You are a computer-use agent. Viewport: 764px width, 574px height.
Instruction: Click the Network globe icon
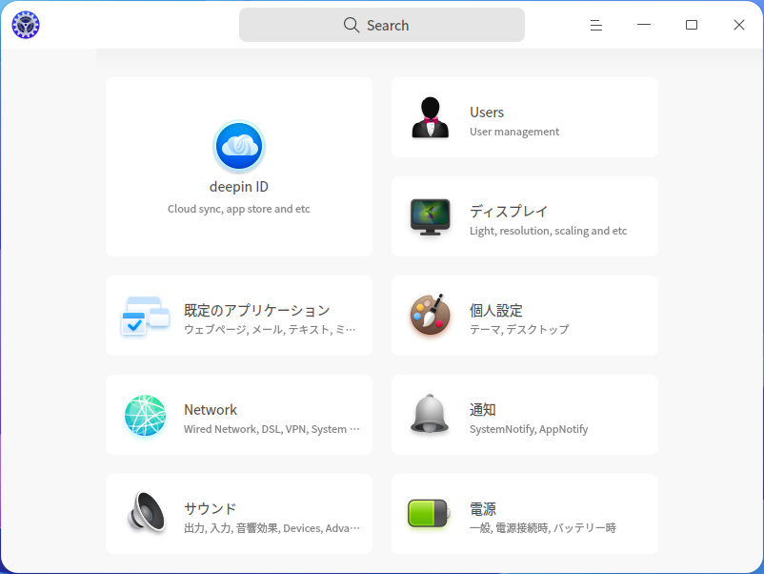(x=145, y=415)
